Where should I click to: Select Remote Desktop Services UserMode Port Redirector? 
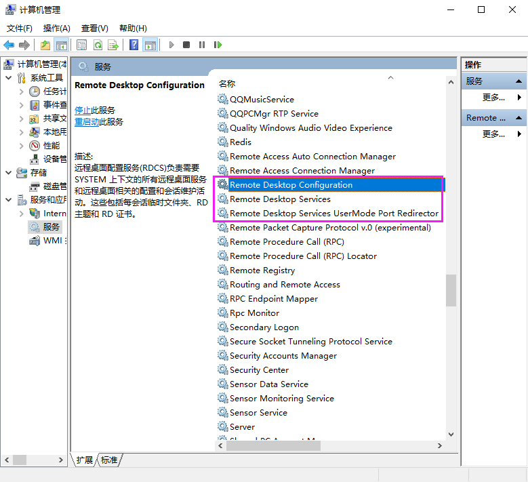click(x=328, y=214)
